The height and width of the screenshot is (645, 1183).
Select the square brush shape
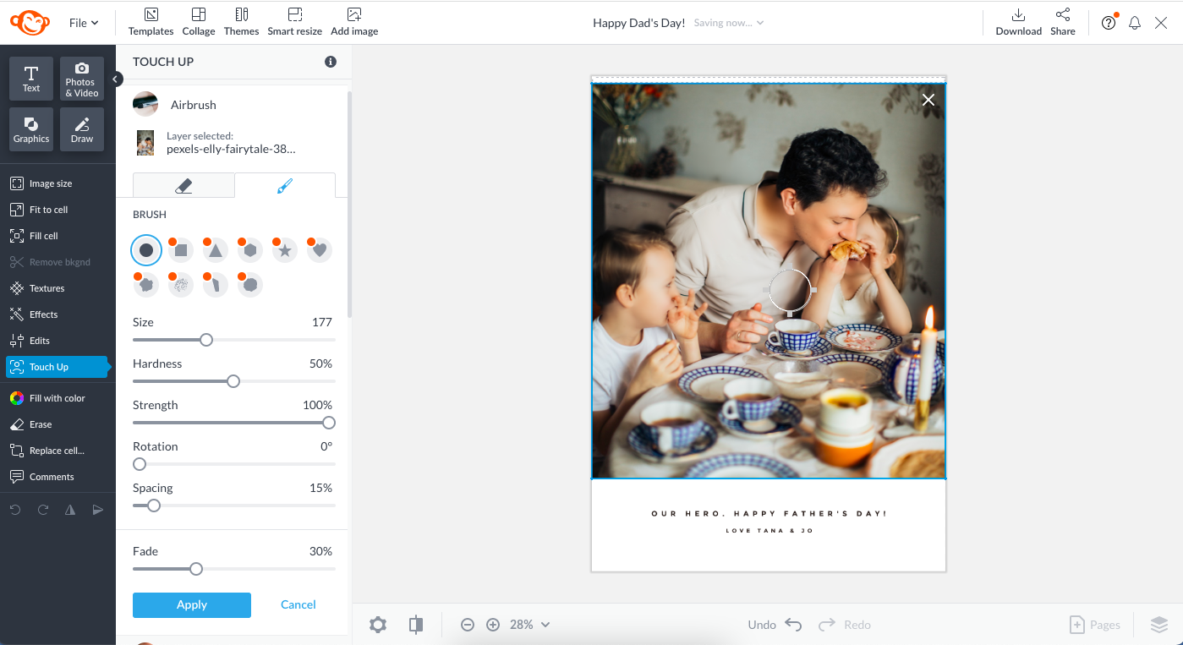pyautogui.click(x=181, y=250)
